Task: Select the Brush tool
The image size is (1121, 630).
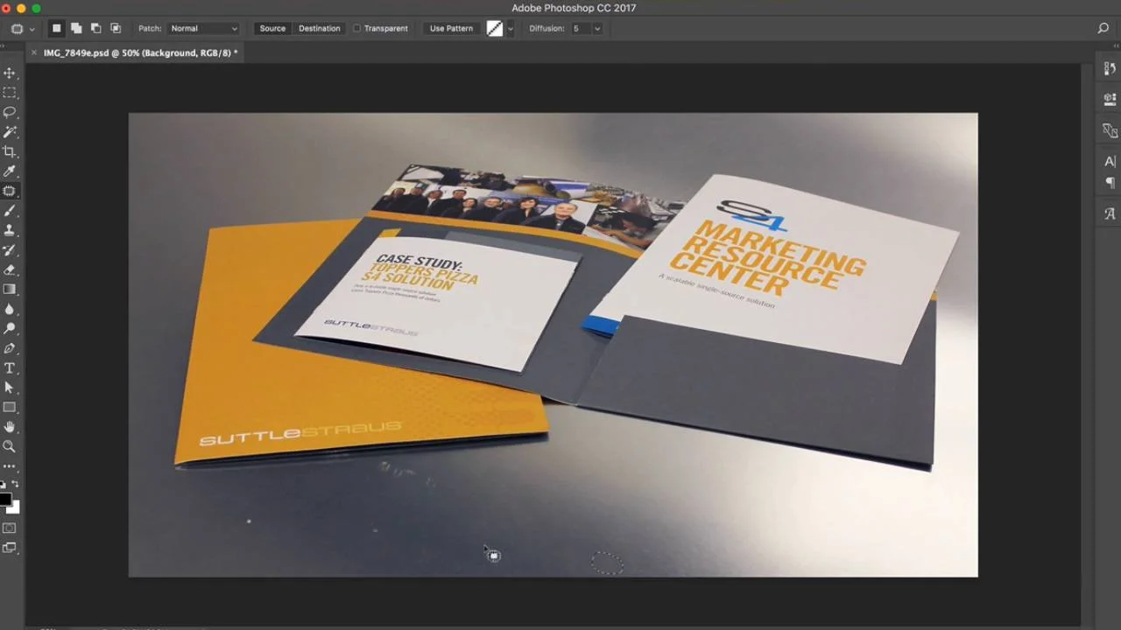Action: [x=10, y=211]
